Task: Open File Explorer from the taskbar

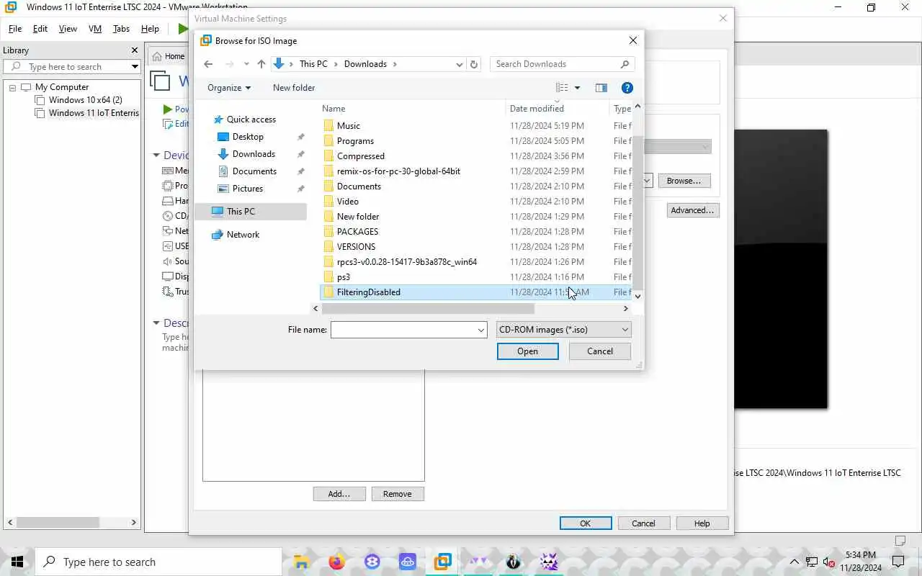Action: point(301,562)
